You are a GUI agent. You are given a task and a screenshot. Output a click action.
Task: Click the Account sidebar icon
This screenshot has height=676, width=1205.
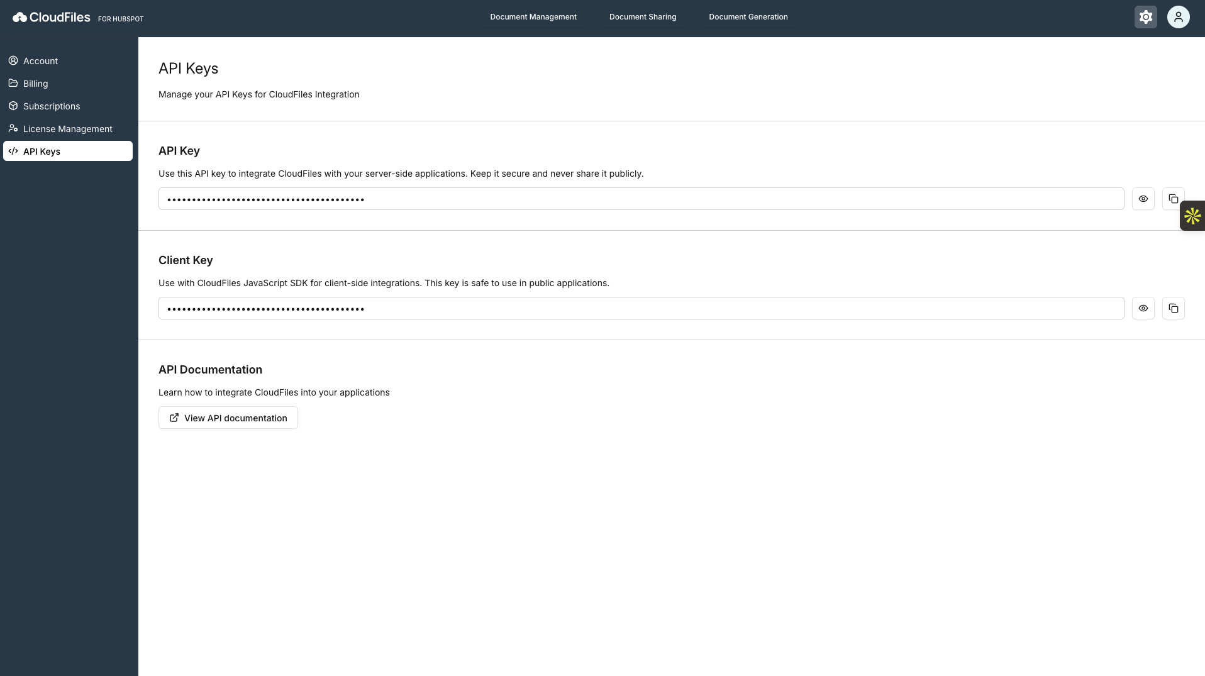click(13, 60)
